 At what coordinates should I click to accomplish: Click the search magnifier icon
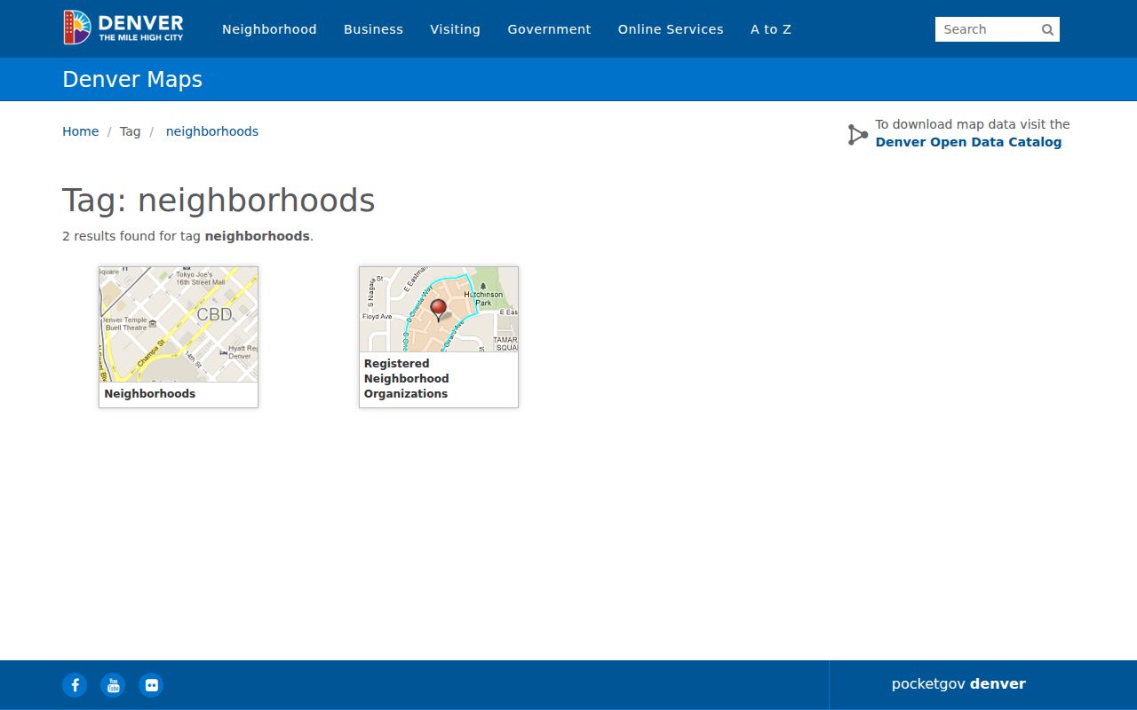point(1047,29)
